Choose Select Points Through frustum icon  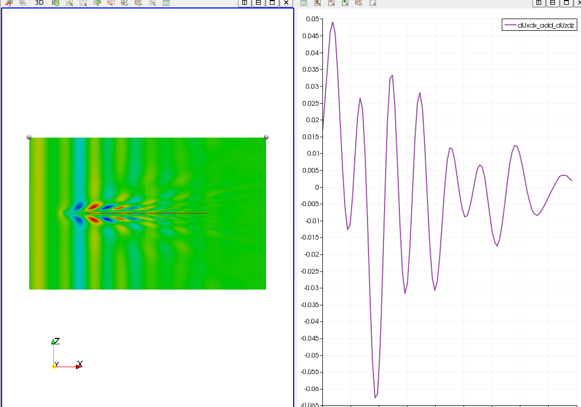click(x=111, y=3)
